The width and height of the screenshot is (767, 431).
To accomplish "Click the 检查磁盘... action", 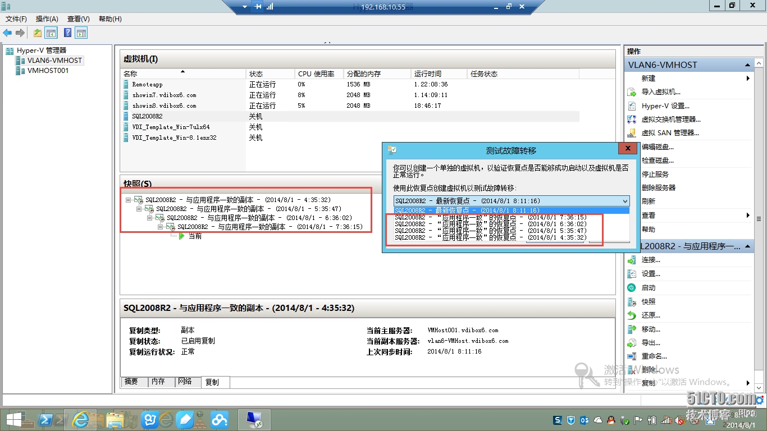I will coord(658,161).
